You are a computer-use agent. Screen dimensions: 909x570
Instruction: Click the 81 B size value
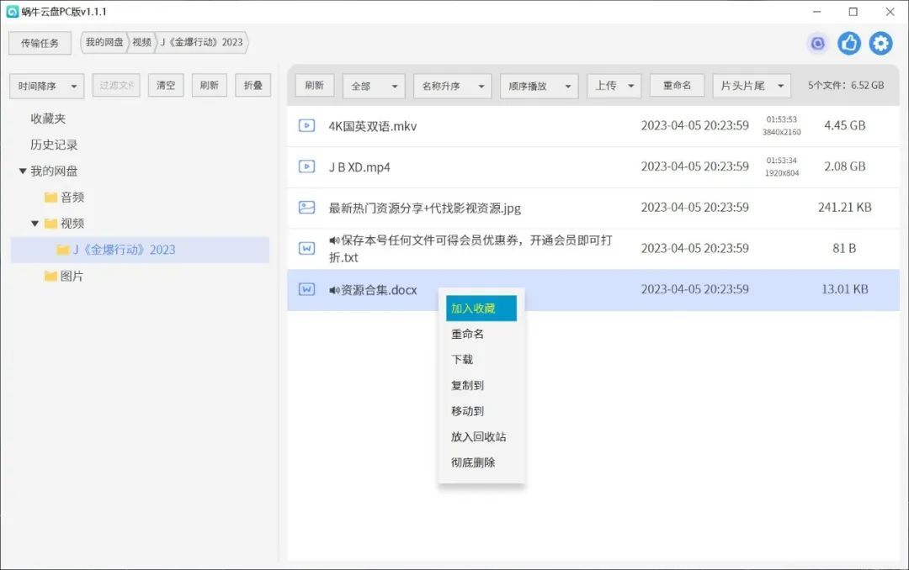coord(844,249)
